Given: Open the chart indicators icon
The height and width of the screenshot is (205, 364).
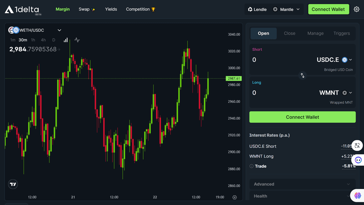Looking at the screenshot, I should coord(77,40).
